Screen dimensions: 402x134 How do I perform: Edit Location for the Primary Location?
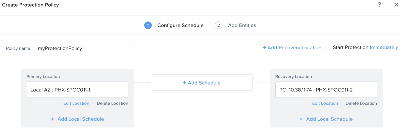(76, 103)
